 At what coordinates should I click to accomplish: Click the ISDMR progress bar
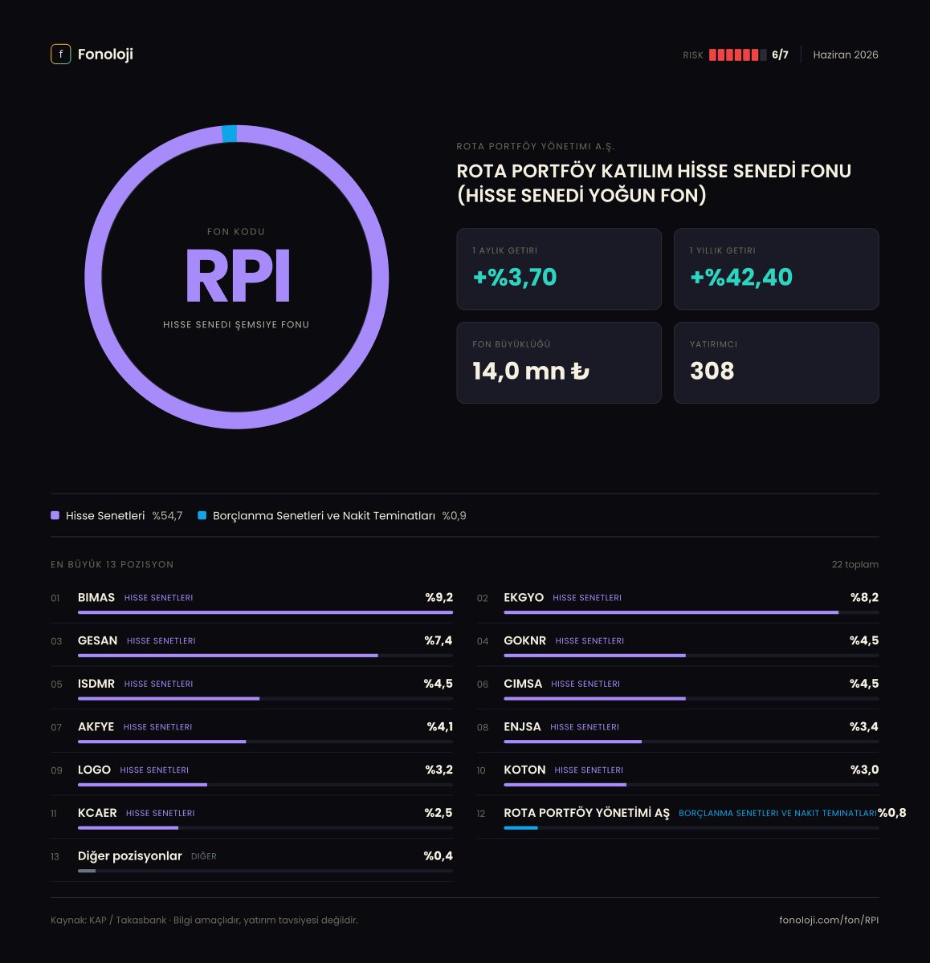265,699
